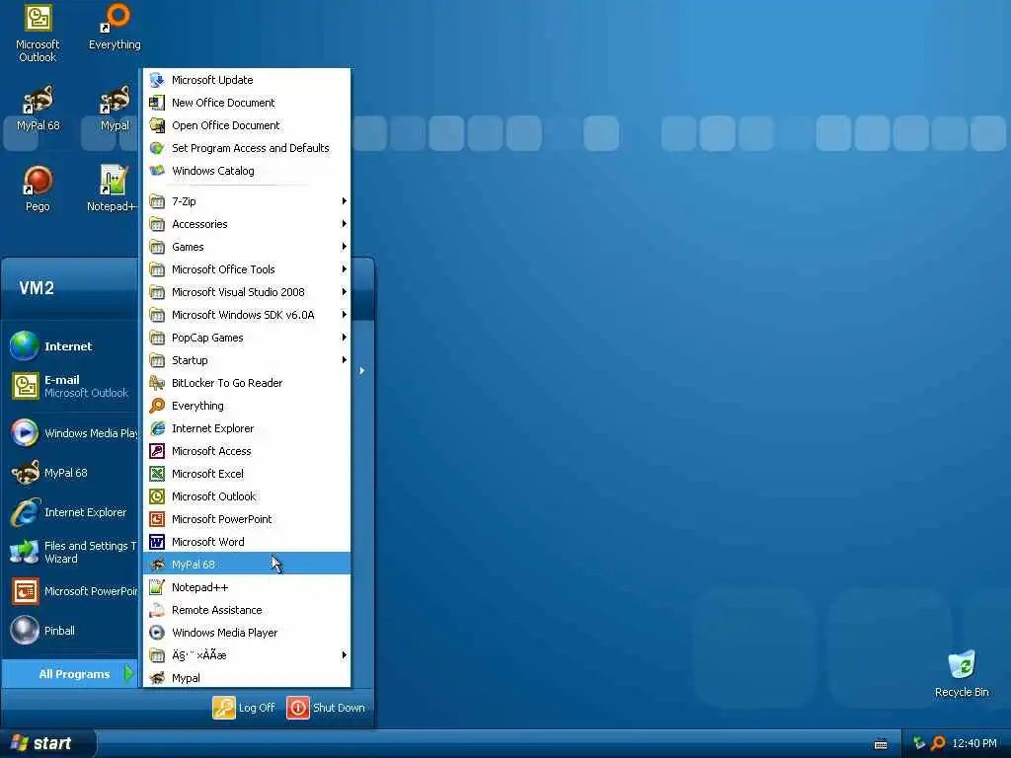Click the Notepad++ icon in programs list
Screen dimensions: 1011x758
[x=157, y=587]
